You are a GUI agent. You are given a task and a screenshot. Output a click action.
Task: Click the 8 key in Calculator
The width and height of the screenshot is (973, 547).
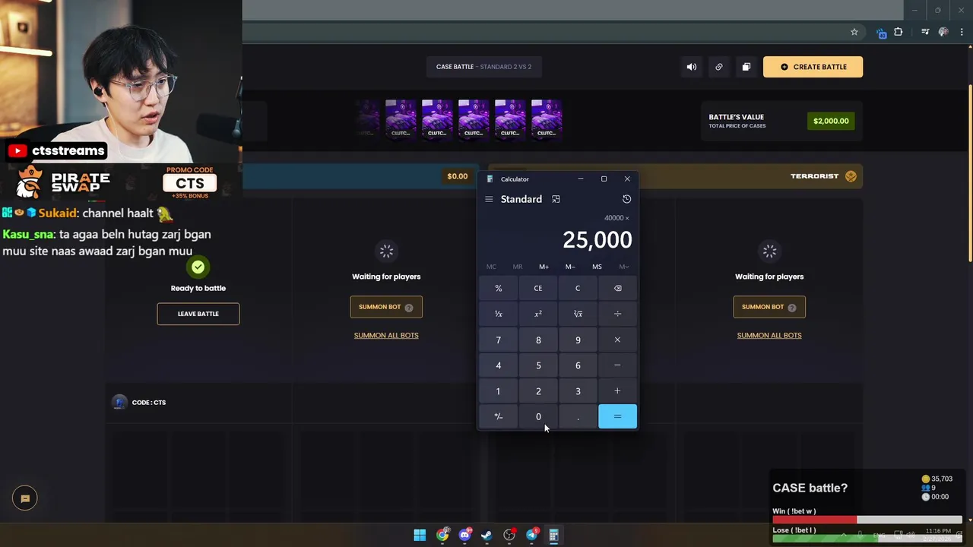[x=538, y=340]
